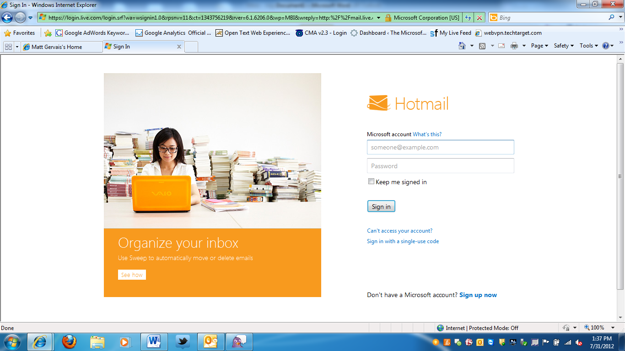Click Sign in with a single-use code
The height and width of the screenshot is (351, 625).
(403, 241)
